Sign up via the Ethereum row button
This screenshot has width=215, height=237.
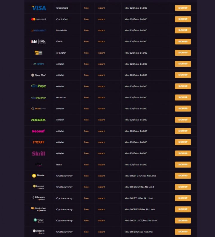[x=183, y=198]
